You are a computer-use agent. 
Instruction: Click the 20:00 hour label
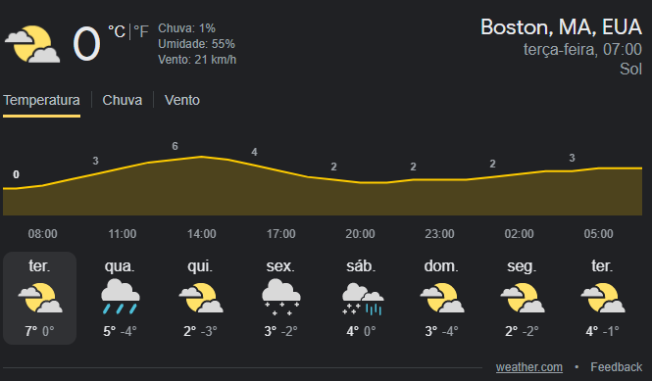click(360, 234)
